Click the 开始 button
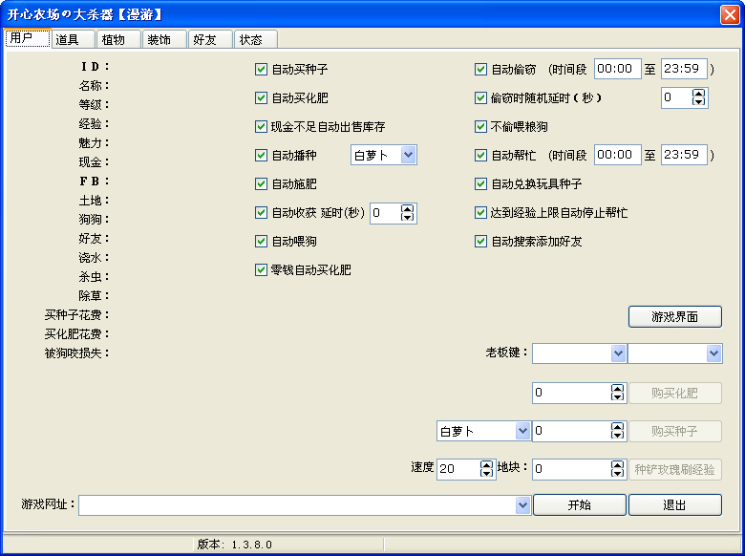Screen dimensions: 745x556 point(580,505)
